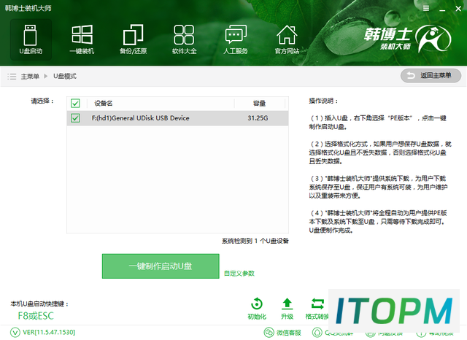Click the version check icon beside VER
Viewport: 467px width, 340px height.
15,332
